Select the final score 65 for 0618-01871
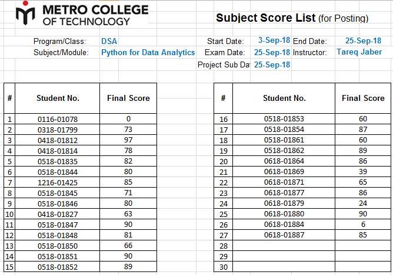Viewport: 393px width, 275px height. coord(363,182)
